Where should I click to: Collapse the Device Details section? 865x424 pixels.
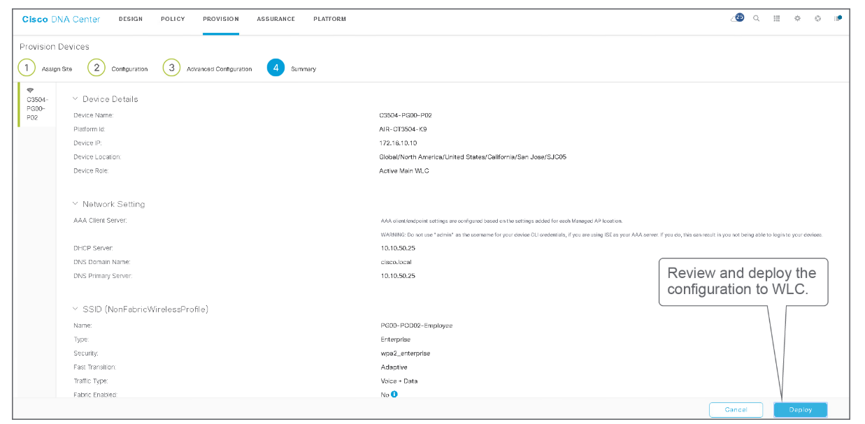coord(76,99)
